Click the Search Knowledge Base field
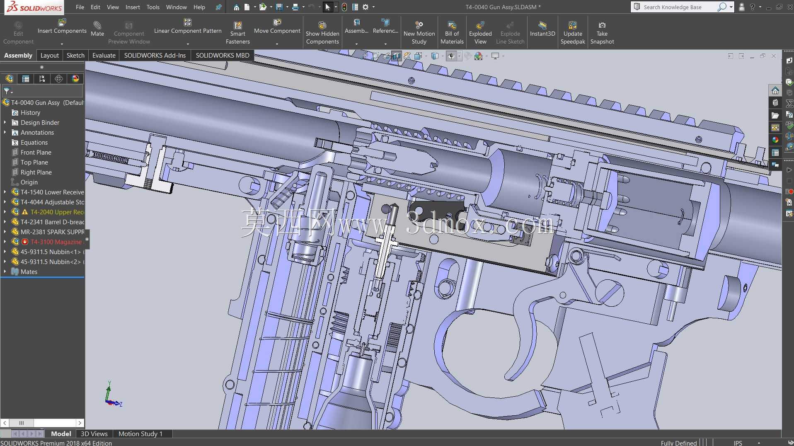Image resolution: width=794 pixels, height=446 pixels. coord(678,7)
